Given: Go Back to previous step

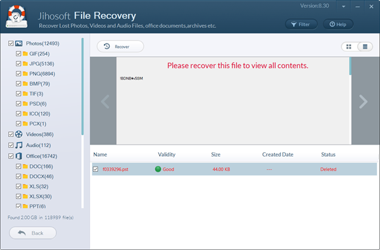Looking at the screenshot, I should pyautogui.click(x=33, y=233).
